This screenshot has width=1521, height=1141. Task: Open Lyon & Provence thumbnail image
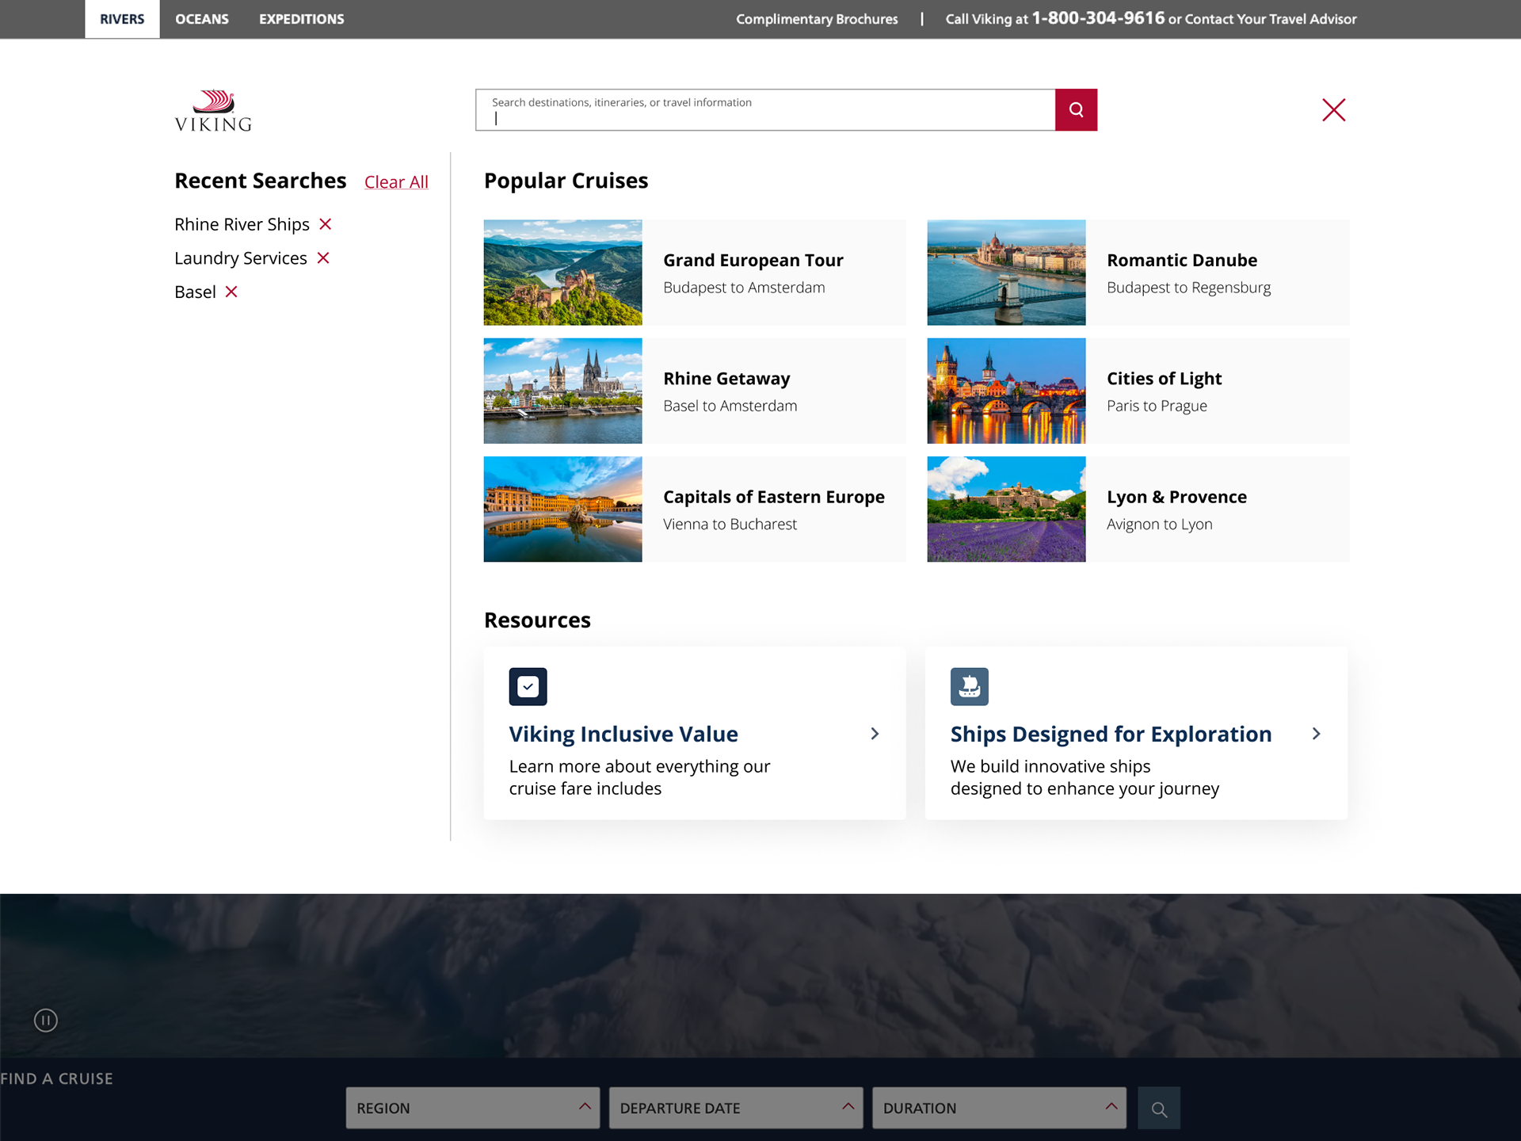[1006, 509]
